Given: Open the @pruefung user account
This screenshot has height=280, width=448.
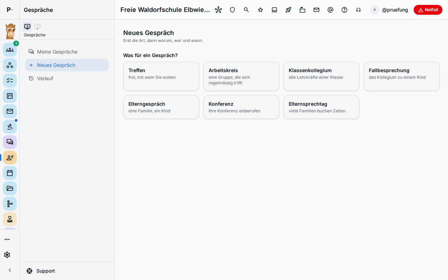Looking at the screenshot, I should tap(389, 10).
